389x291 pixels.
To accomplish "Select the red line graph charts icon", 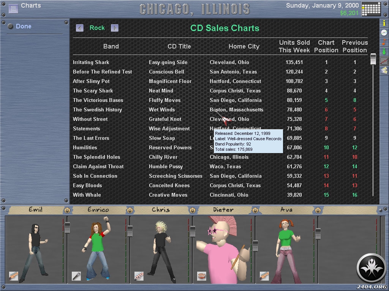I will [x=384, y=61].
